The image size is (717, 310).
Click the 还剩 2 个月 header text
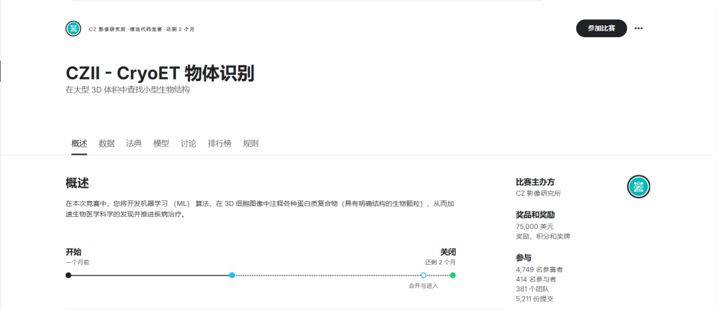[x=180, y=29]
